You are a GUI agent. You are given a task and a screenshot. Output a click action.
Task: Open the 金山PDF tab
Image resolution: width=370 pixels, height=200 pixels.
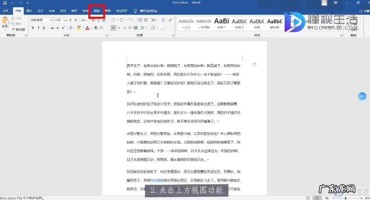coord(122,11)
